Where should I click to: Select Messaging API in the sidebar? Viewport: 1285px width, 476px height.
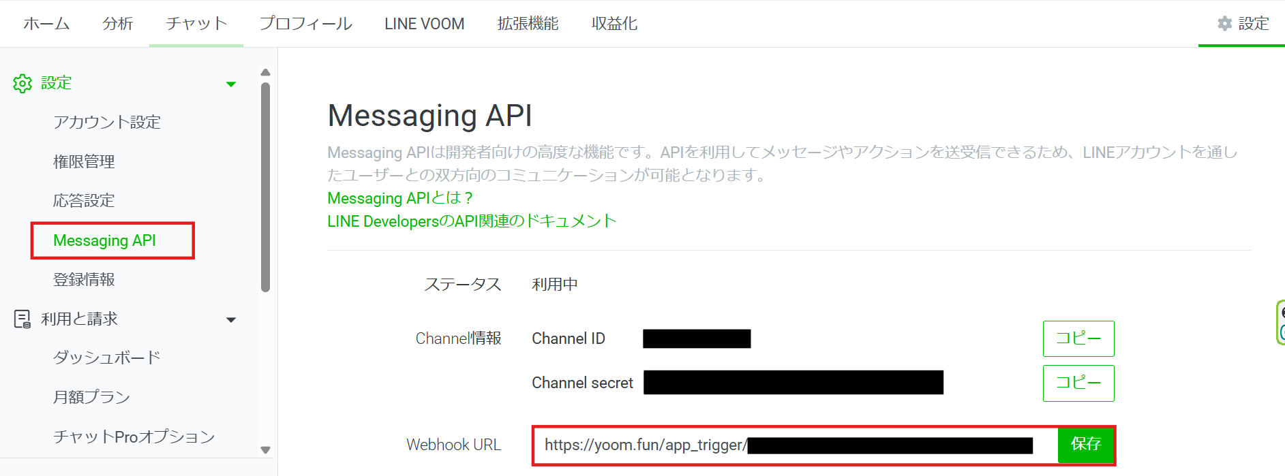pyautogui.click(x=105, y=240)
